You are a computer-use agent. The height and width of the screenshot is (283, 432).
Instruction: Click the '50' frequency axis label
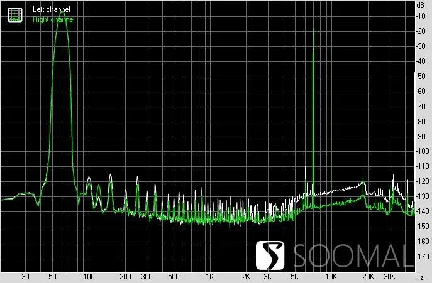tap(52, 276)
